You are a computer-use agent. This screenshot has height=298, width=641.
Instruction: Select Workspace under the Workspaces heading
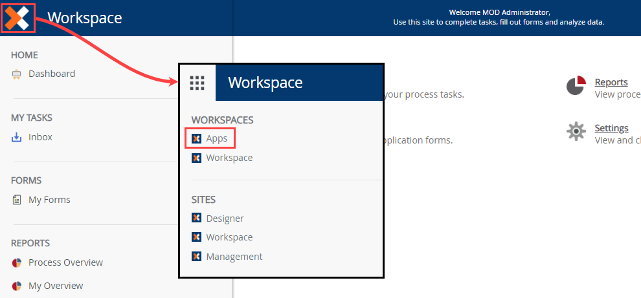coord(229,158)
